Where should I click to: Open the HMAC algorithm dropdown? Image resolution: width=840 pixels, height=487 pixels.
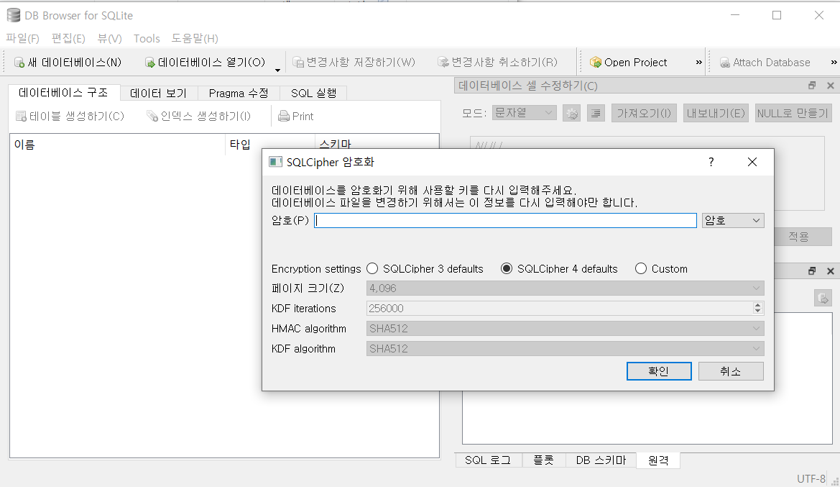(566, 328)
